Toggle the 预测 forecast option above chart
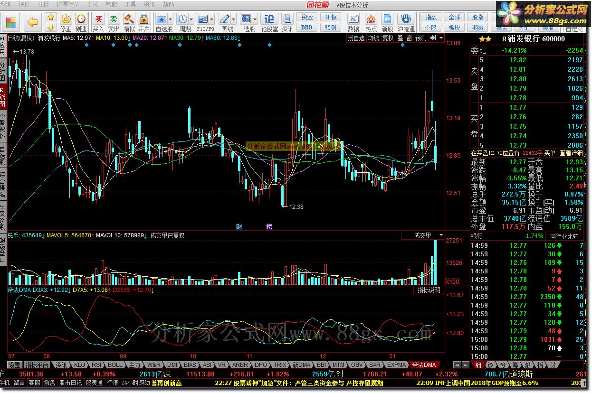 (421, 38)
